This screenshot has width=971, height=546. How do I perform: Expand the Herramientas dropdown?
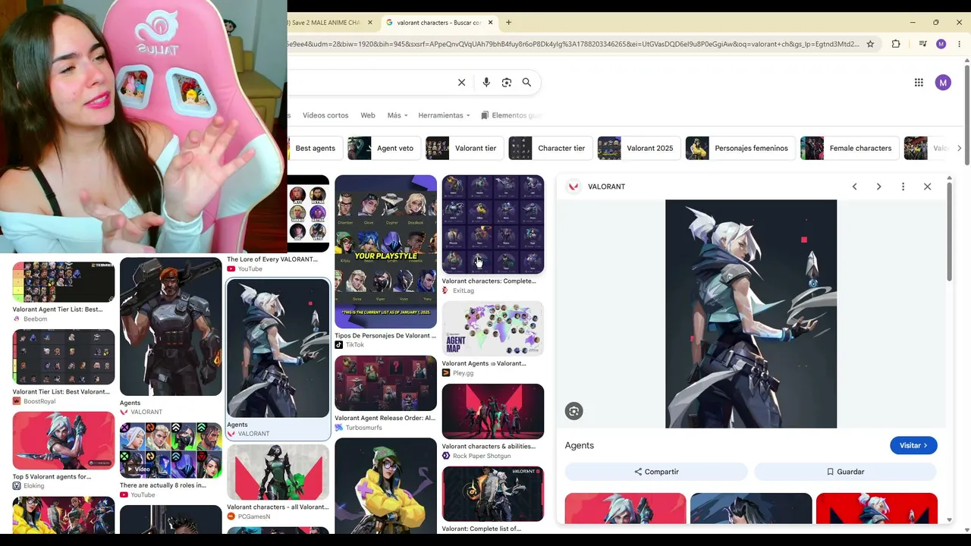444,115
